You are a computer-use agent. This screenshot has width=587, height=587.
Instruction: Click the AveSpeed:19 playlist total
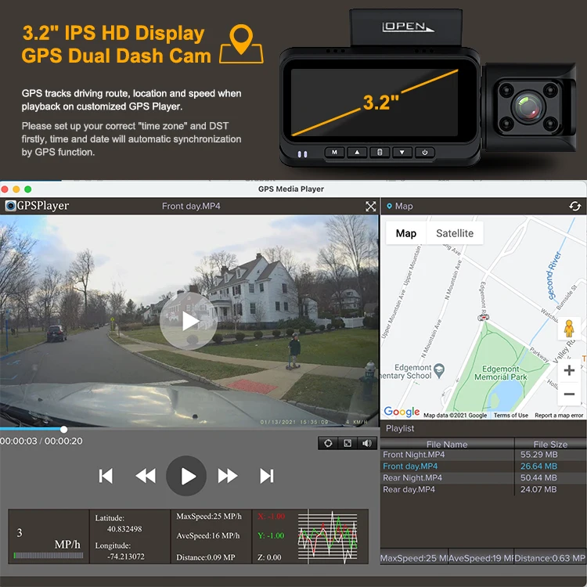click(x=481, y=558)
